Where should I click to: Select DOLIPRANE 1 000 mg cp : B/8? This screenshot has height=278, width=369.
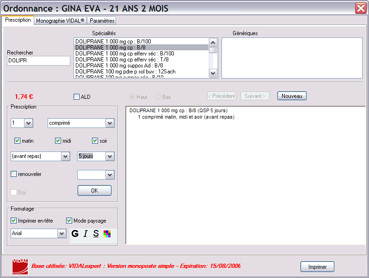coord(141,48)
